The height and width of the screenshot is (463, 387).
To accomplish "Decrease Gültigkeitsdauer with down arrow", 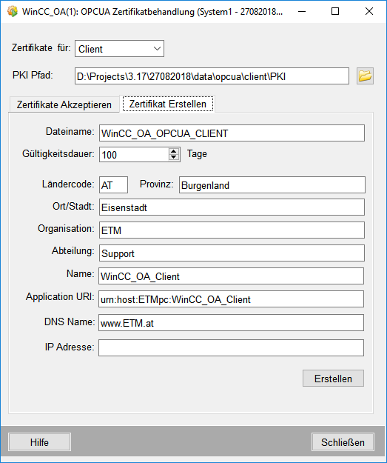I will coord(174,158).
